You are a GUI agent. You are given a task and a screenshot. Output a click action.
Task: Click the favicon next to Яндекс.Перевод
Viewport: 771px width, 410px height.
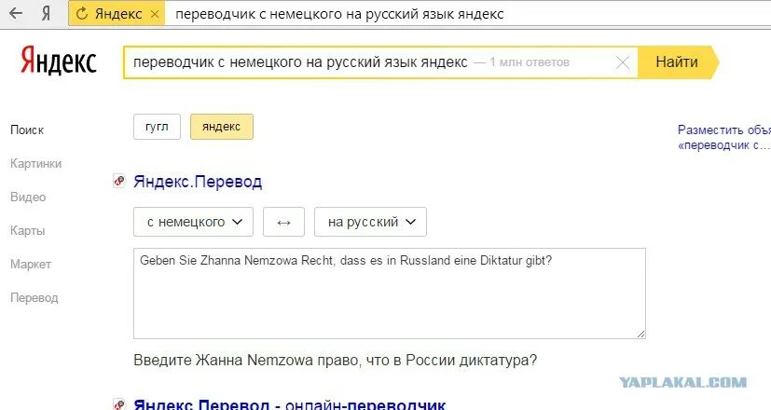119,181
